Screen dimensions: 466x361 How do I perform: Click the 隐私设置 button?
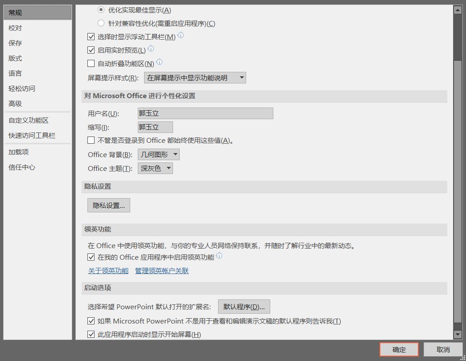click(x=108, y=205)
